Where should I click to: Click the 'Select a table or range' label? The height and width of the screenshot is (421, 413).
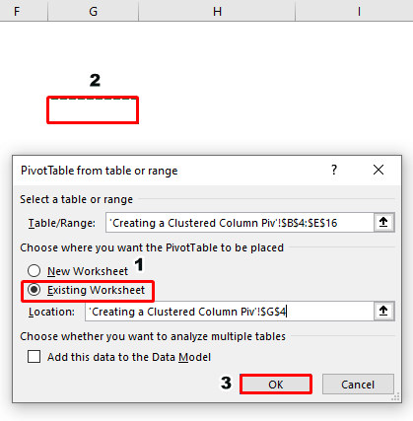(x=77, y=199)
